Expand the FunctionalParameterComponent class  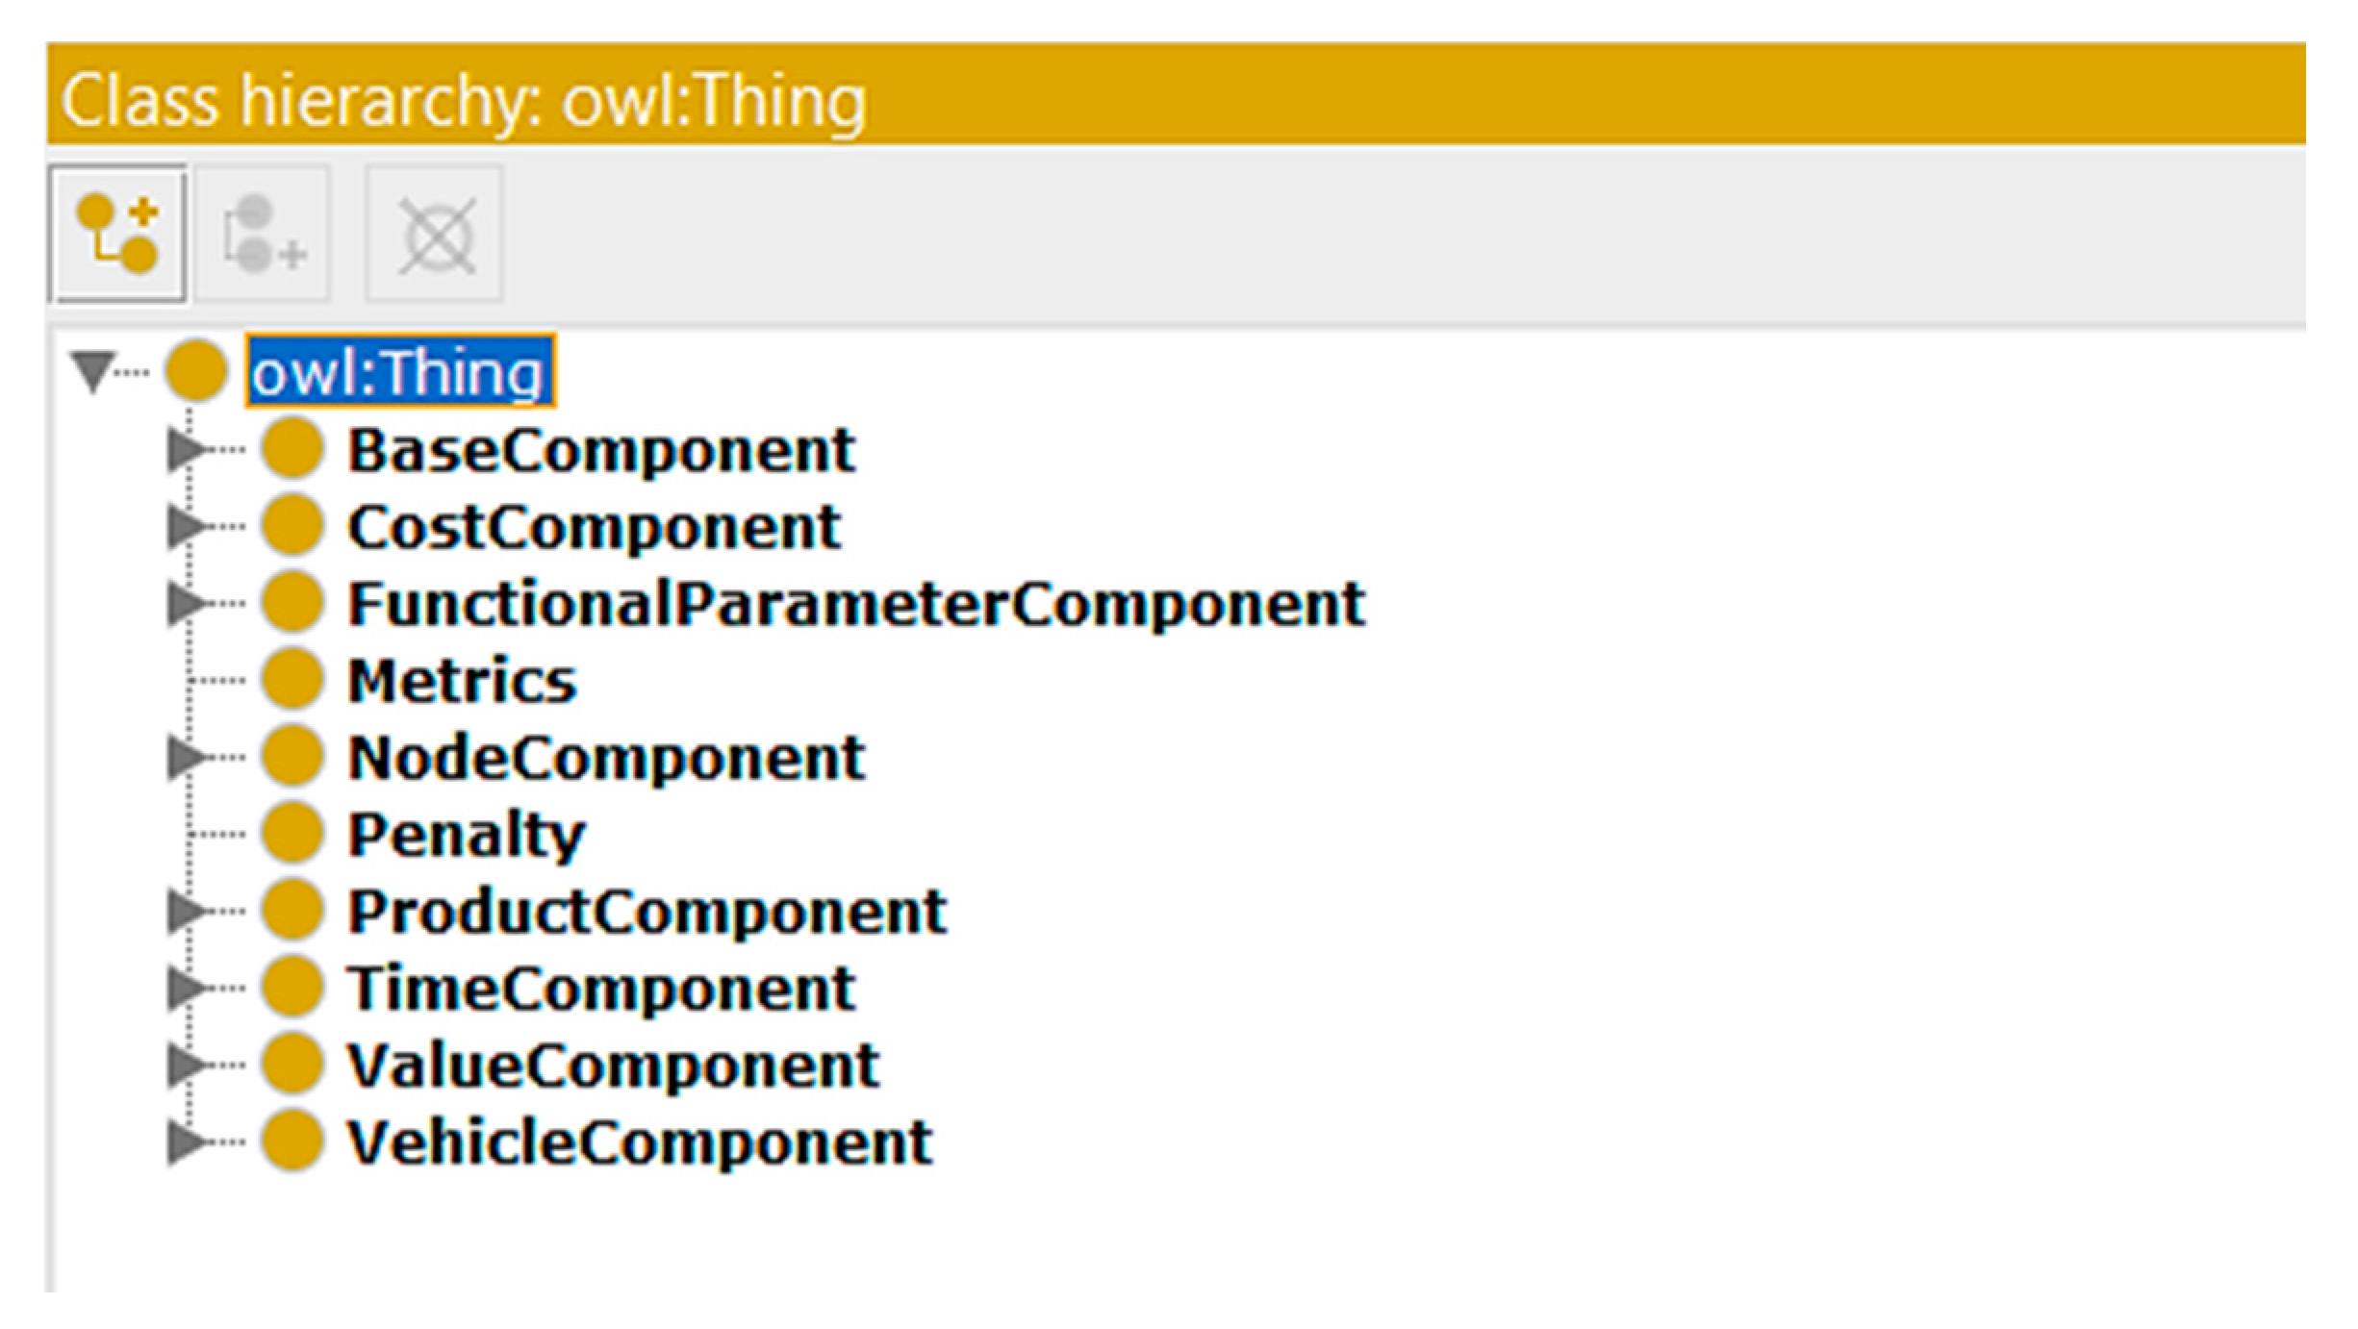coord(186,603)
